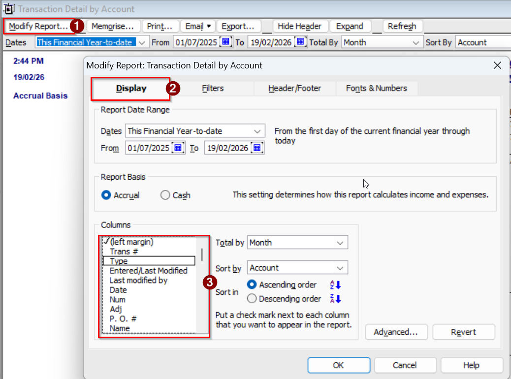
Task: Switch to the Display tab
Action: pyautogui.click(x=131, y=88)
